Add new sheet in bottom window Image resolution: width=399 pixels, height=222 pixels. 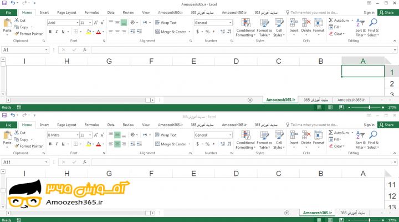point(287,213)
